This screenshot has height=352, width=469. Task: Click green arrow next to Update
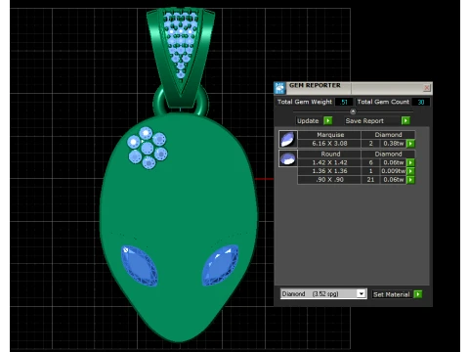coord(328,121)
